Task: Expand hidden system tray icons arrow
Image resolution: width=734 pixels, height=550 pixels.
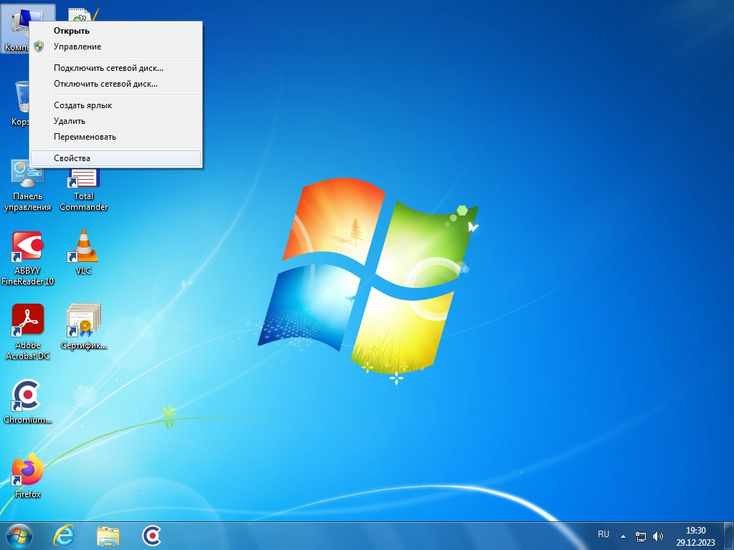Action: click(x=623, y=536)
